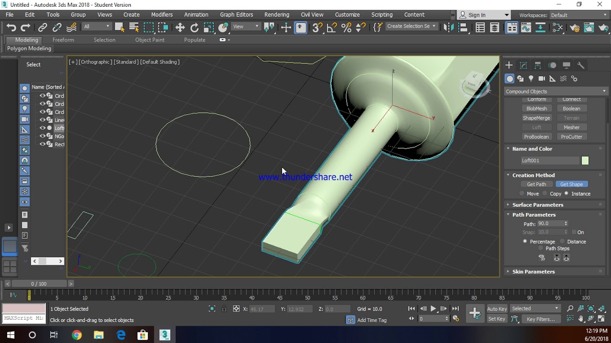611x343 pixels.
Task: Open the Create Selection Set dropdown
Action: pyautogui.click(x=411, y=26)
